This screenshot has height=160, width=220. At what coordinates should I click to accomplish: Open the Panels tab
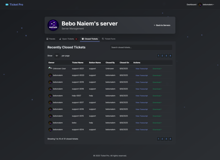(51, 39)
